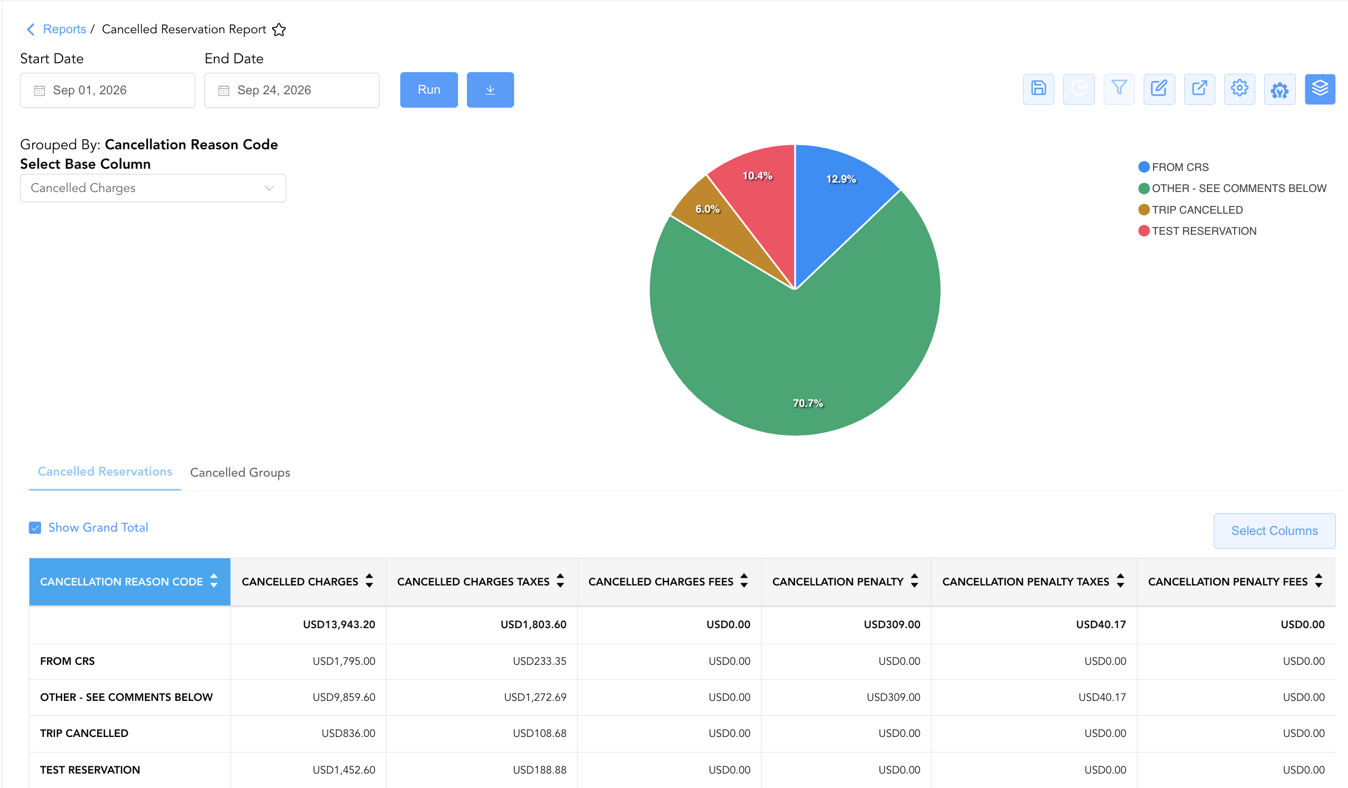Sort by Cancellation Reason Code arrows

(214, 581)
